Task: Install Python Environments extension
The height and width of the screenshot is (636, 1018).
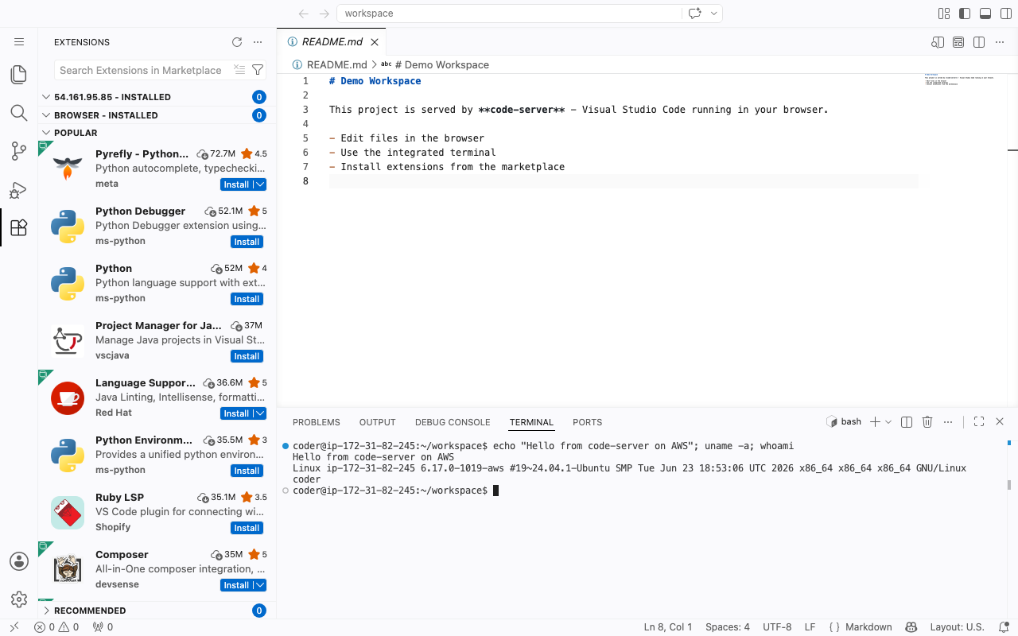Action: coord(247,471)
